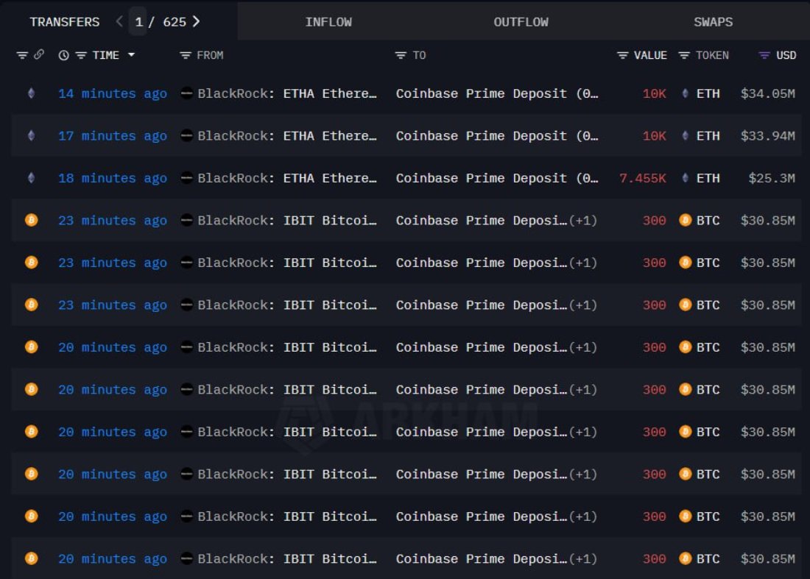Click ETH token in the $34.05M row

[x=701, y=94]
